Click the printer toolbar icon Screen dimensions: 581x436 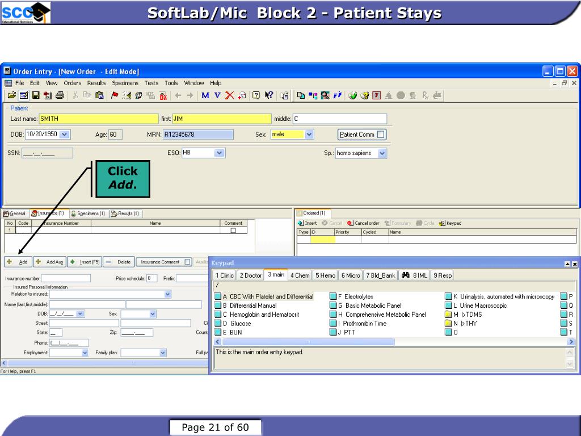point(60,95)
